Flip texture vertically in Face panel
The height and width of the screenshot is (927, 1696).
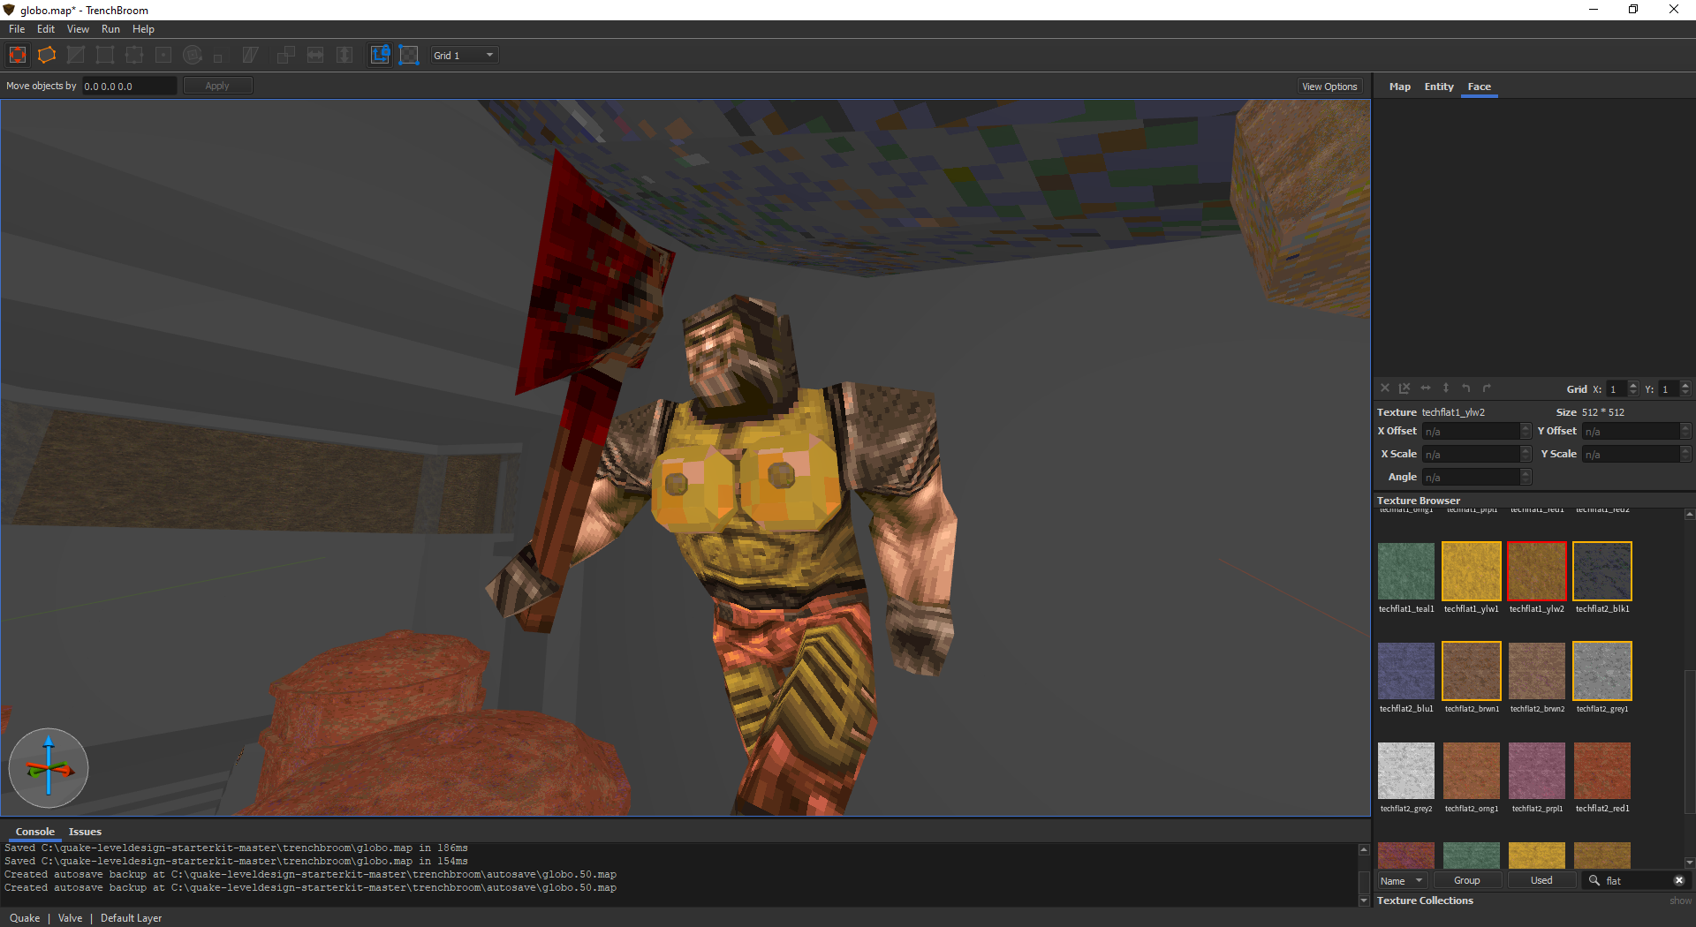(1446, 388)
